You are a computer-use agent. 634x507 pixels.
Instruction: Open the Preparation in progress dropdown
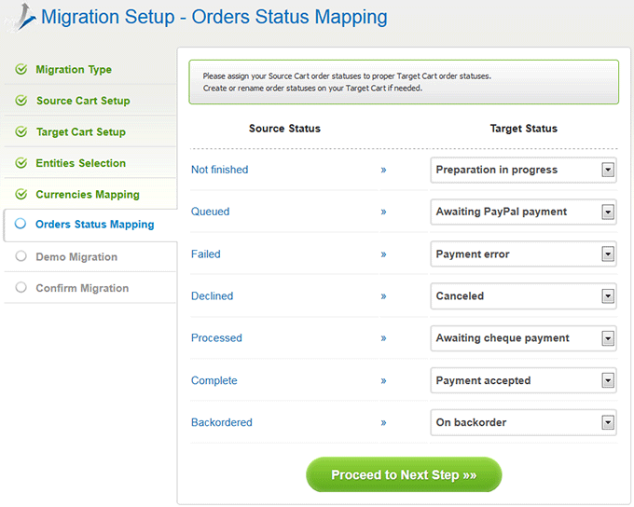pos(523,170)
